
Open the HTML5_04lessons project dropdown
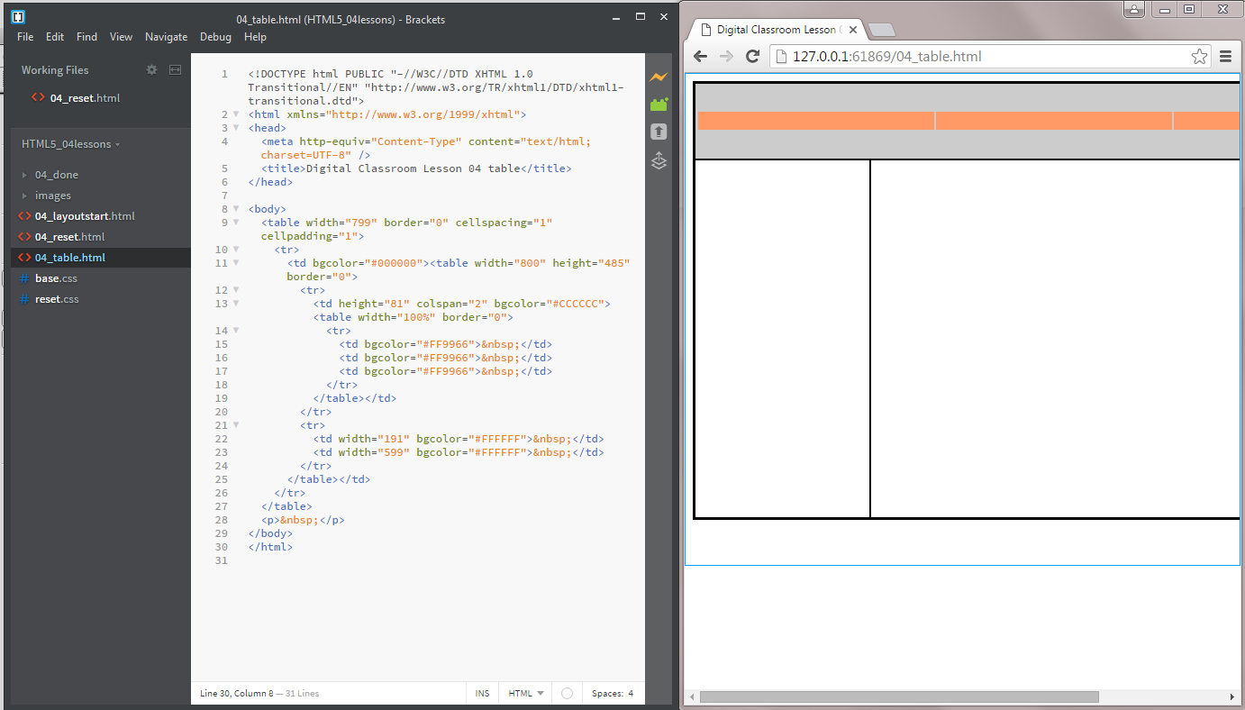pyautogui.click(x=70, y=144)
